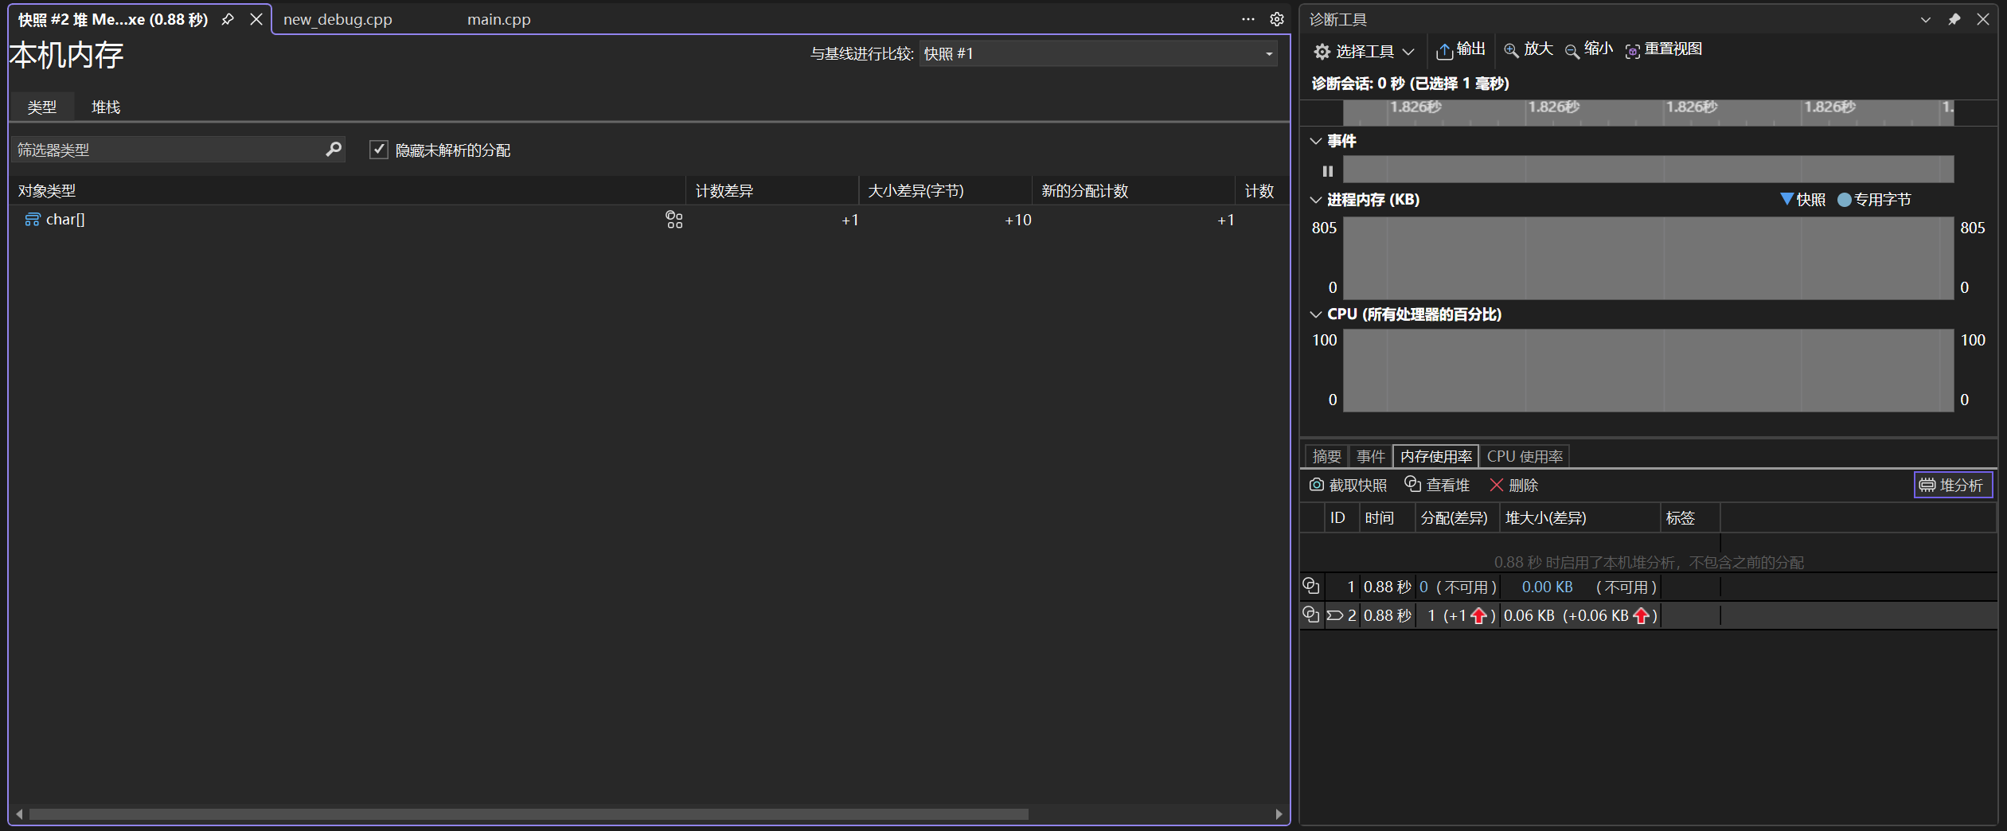Click the 缩小 zoom out button
The width and height of the screenshot is (2007, 831).
(x=1589, y=49)
